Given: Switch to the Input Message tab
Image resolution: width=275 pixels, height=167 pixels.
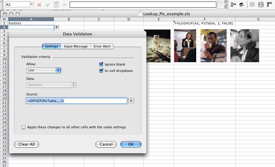Looking at the screenshot, I should (75, 46).
